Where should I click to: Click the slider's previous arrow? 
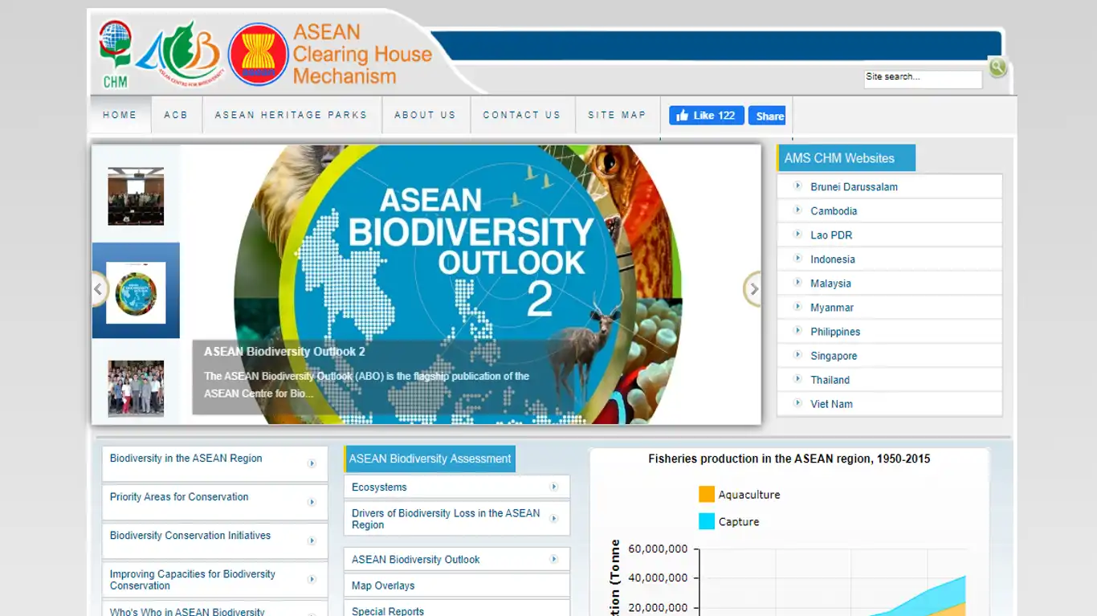tap(100, 289)
